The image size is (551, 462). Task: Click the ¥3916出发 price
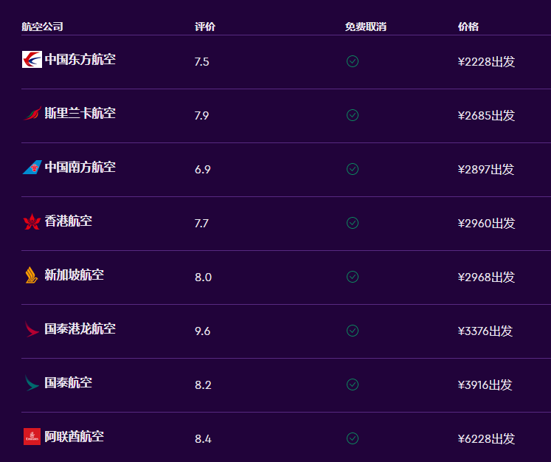[x=485, y=385]
